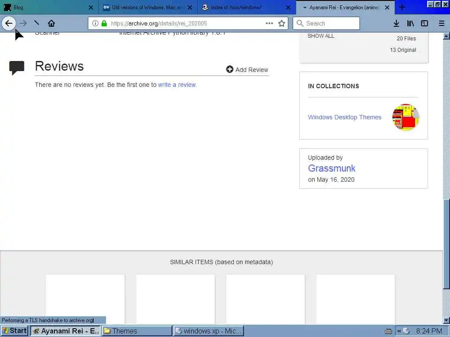450x337 pixels.
Task: Click the third similar item card
Action: [265, 299]
